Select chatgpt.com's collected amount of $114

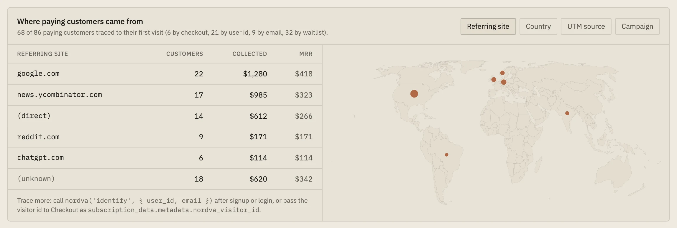[258, 158]
